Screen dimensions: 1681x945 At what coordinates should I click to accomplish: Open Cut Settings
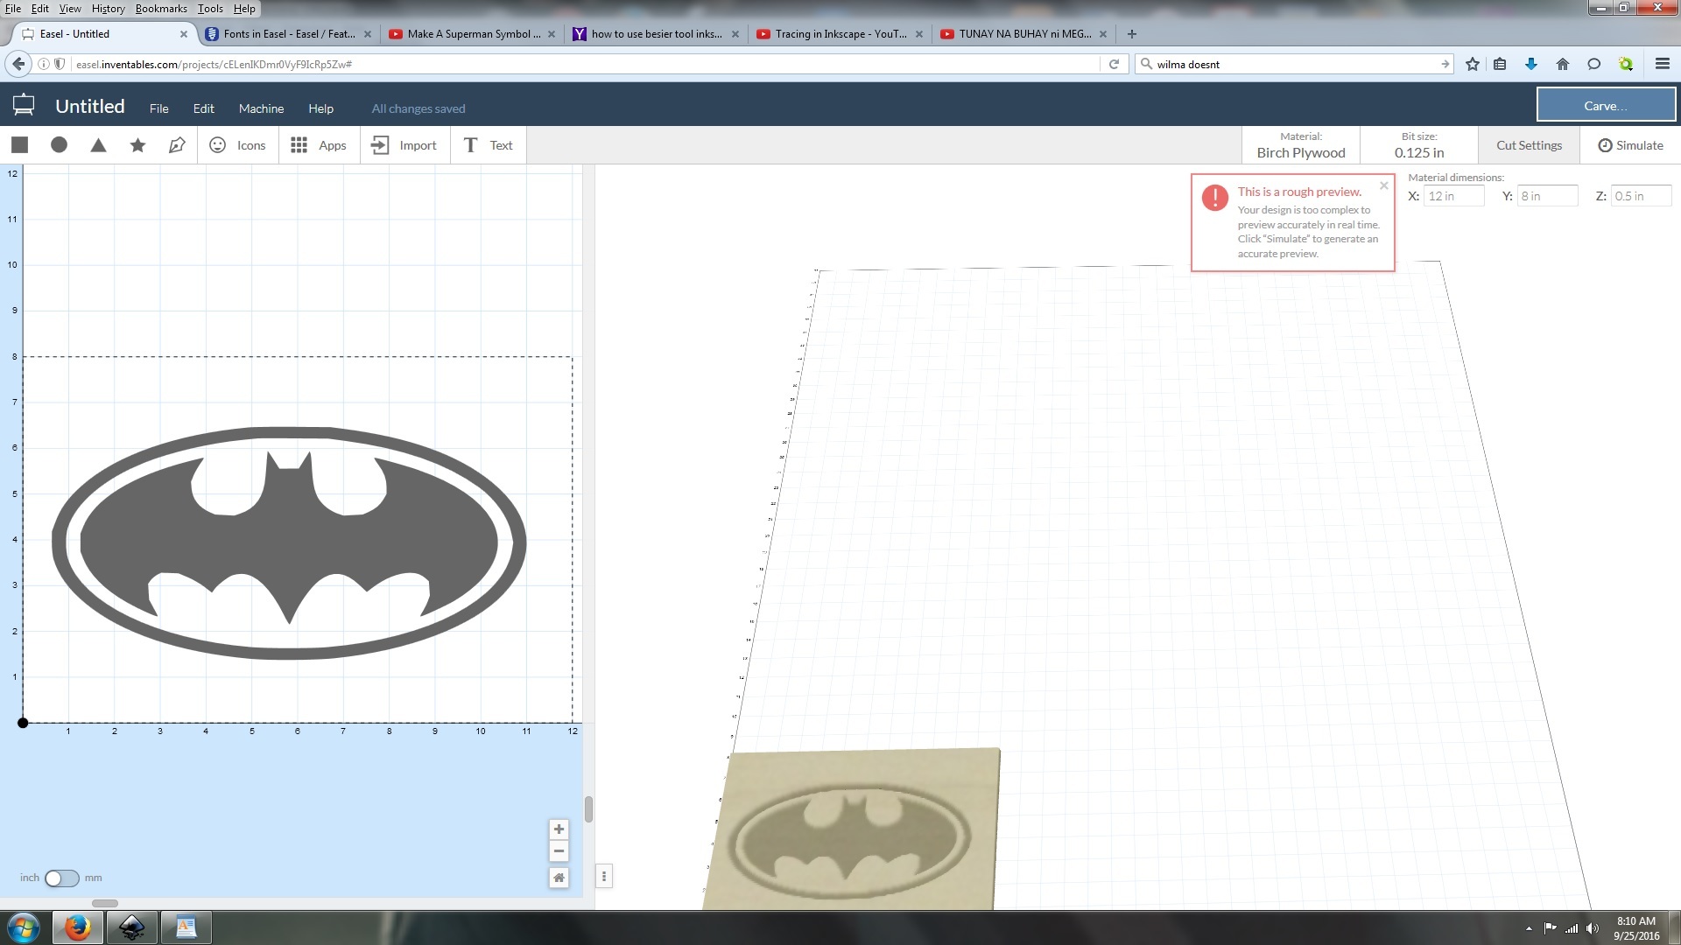1528,145
